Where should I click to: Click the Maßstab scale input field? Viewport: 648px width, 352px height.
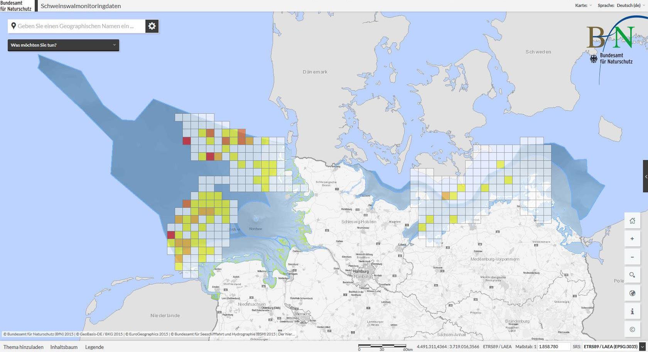coord(553,347)
